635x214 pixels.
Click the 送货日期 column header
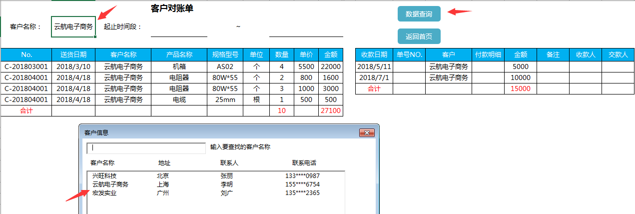(73, 54)
